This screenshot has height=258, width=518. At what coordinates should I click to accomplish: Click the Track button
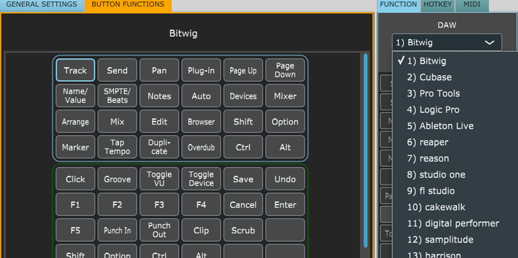75,70
